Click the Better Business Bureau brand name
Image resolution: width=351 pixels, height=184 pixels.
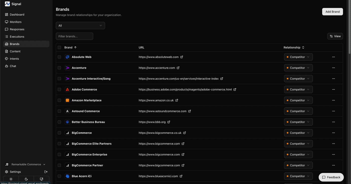tap(88, 122)
